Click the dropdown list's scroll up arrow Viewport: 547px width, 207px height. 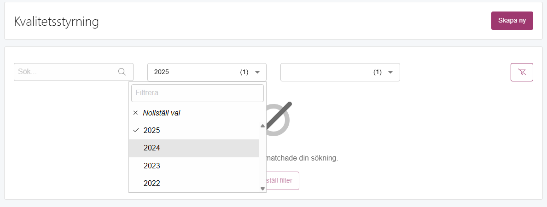(263, 126)
